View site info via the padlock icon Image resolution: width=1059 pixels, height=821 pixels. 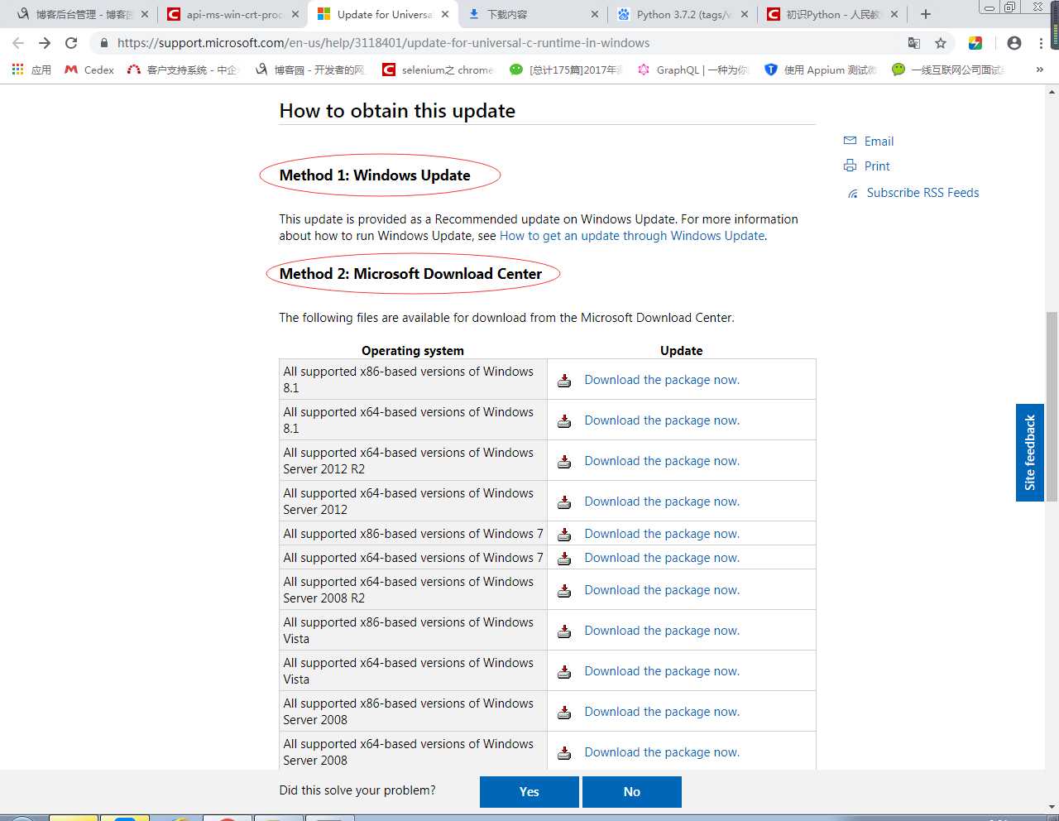pos(103,43)
